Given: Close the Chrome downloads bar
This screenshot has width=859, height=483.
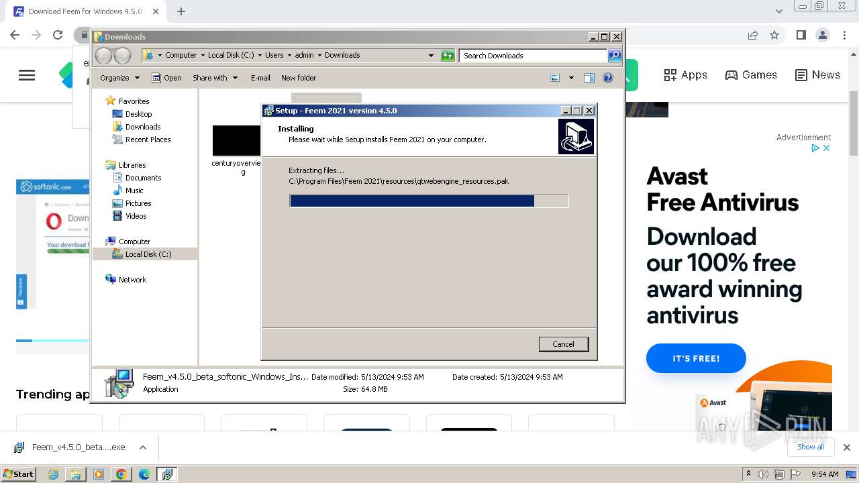Looking at the screenshot, I should (847, 447).
